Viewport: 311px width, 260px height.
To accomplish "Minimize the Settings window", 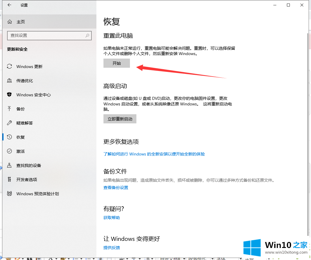I will (x=275, y=5).
